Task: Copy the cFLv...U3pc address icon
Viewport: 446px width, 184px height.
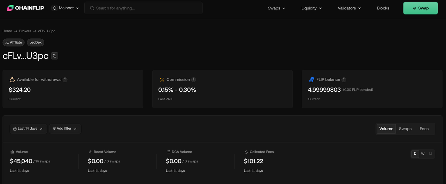Action: click(x=54, y=56)
